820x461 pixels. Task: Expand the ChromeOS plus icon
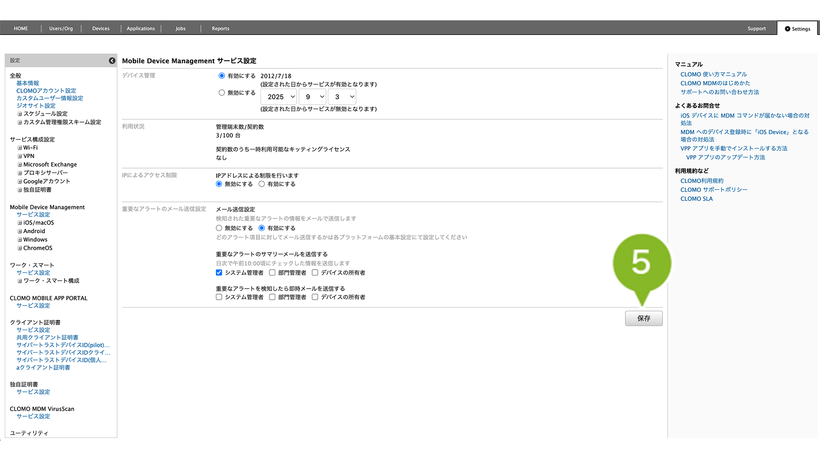[20, 248]
